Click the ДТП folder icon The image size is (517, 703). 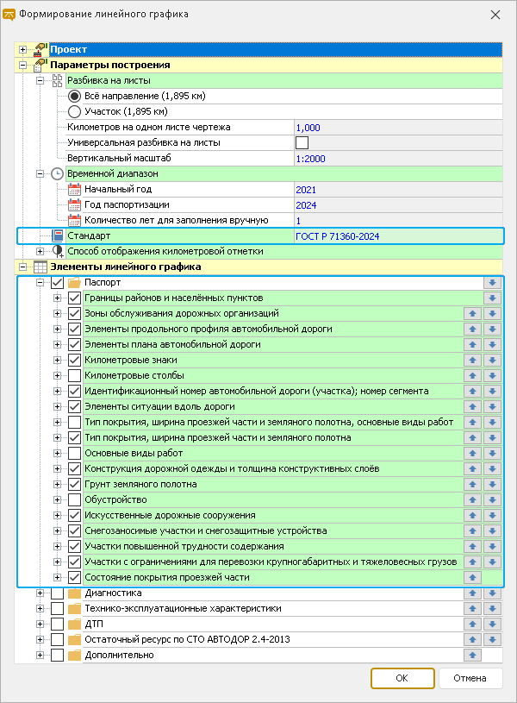click(x=74, y=625)
